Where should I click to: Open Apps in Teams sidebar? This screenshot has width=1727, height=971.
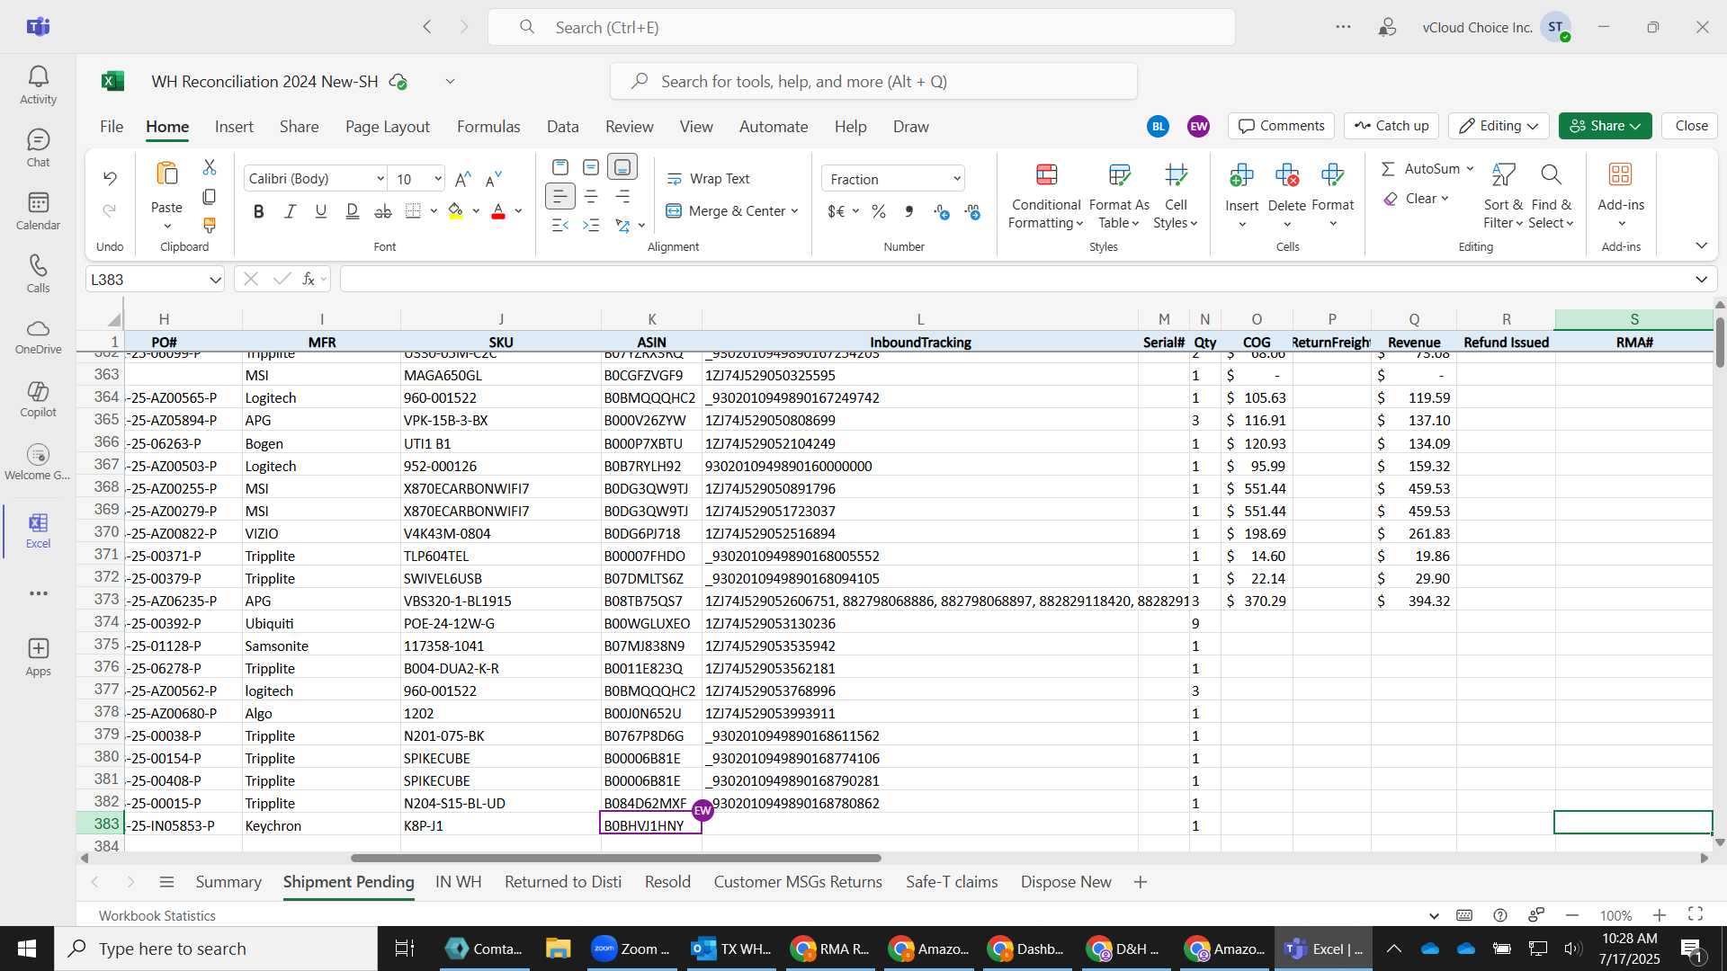pos(38,657)
